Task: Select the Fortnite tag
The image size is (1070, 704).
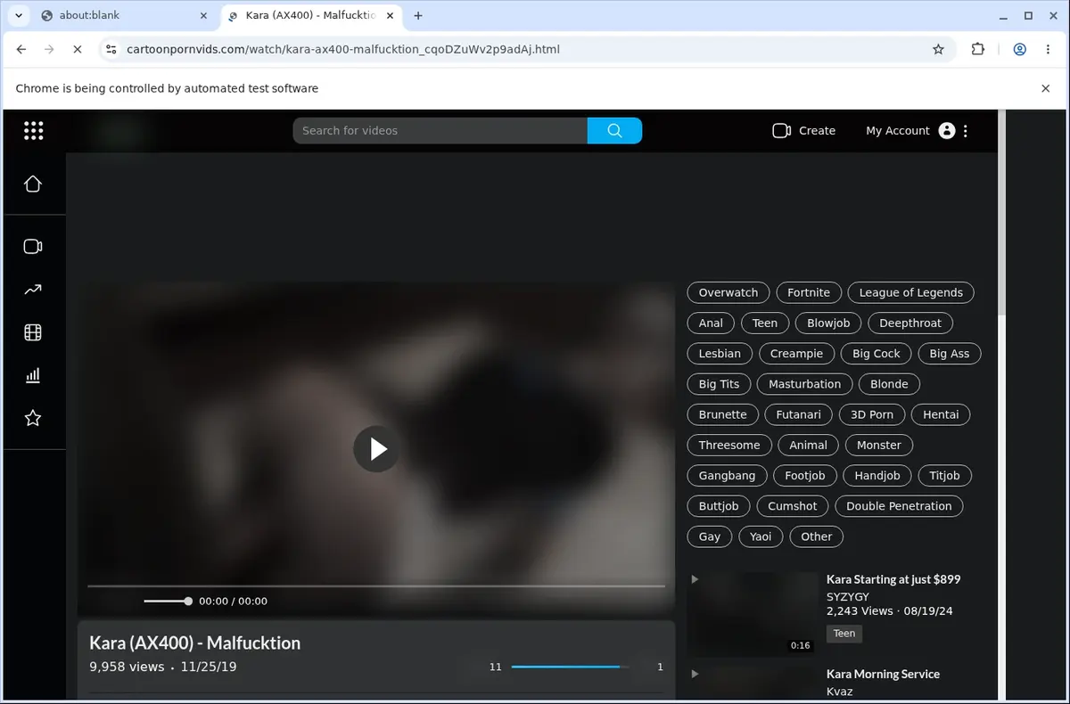Action: 809,292
